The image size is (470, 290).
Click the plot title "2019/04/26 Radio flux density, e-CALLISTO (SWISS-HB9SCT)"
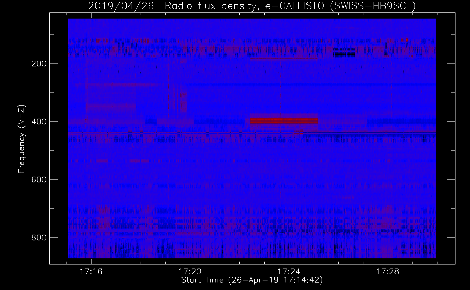pos(252,6)
